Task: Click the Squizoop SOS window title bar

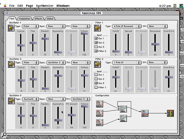Action: click(x=91, y=13)
